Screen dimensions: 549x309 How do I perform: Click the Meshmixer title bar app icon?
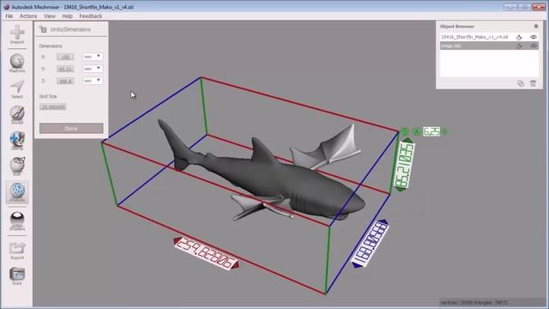point(6,7)
